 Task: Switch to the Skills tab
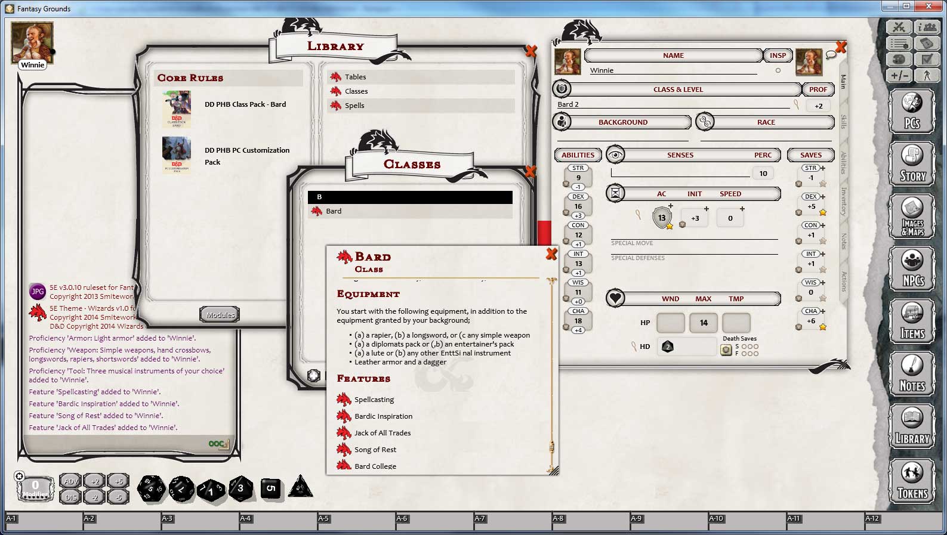pos(843,122)
